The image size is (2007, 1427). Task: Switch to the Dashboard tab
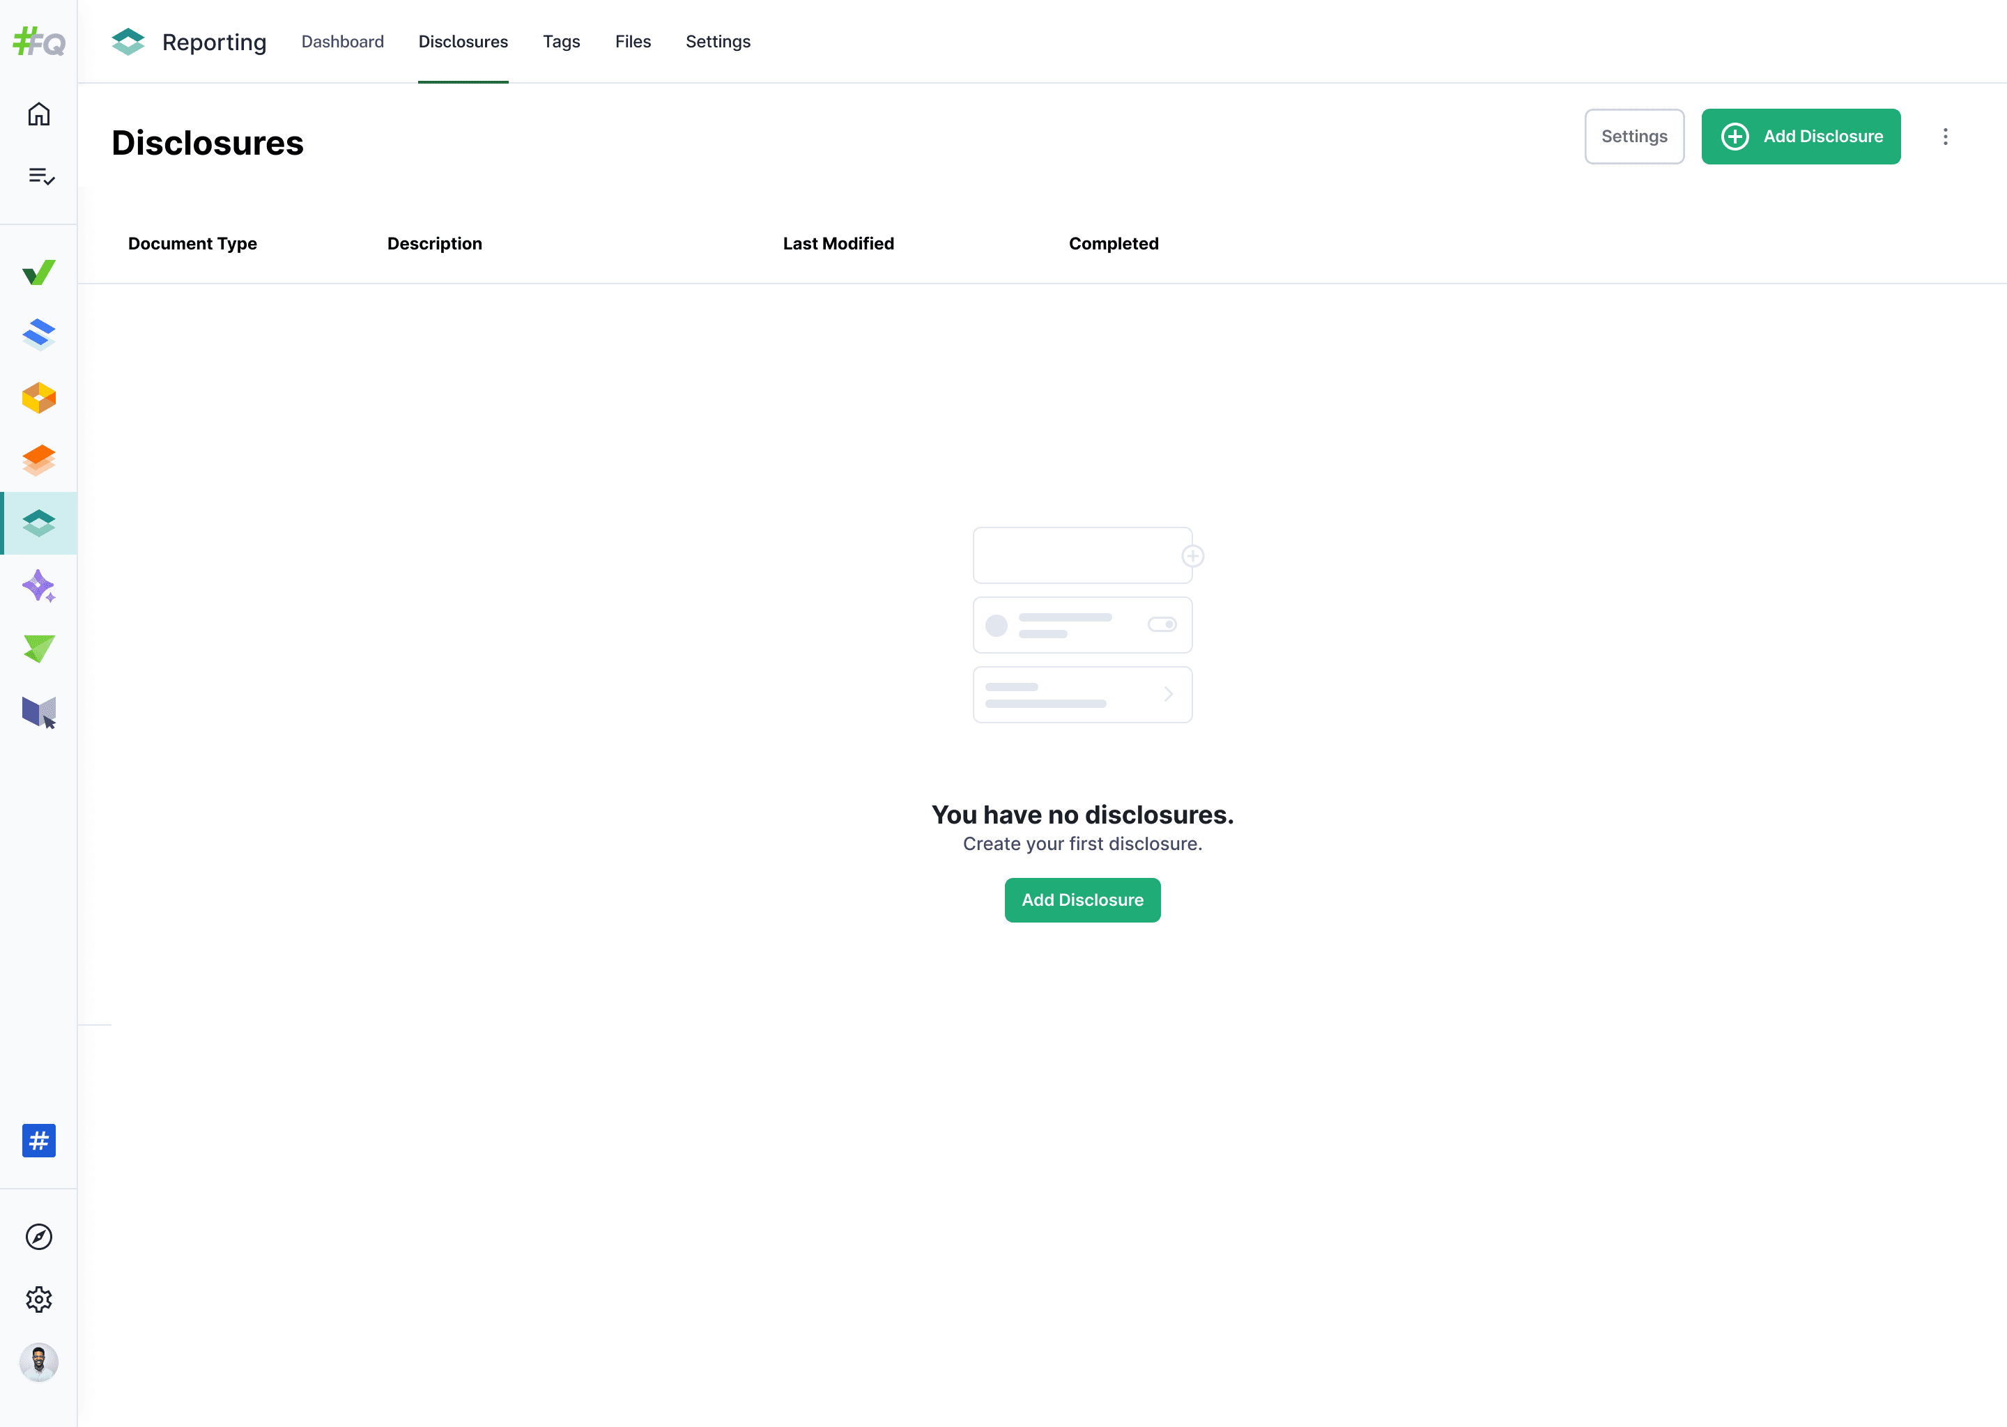(x=342, y=41)
